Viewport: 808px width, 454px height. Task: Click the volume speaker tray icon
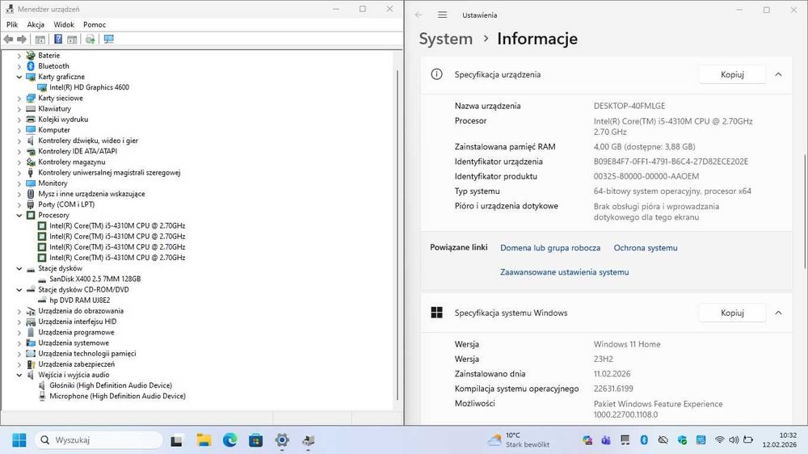click(734, 440)
